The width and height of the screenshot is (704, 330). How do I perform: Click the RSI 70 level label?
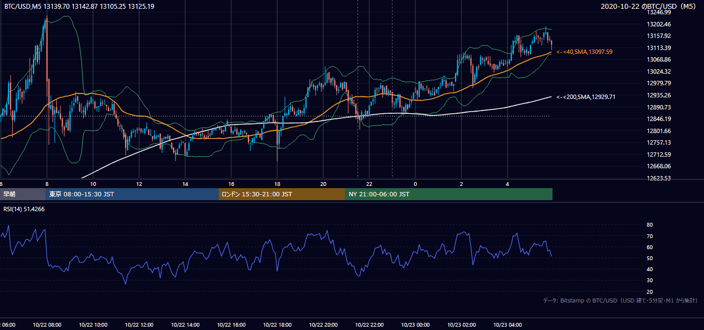coord(649,236)
